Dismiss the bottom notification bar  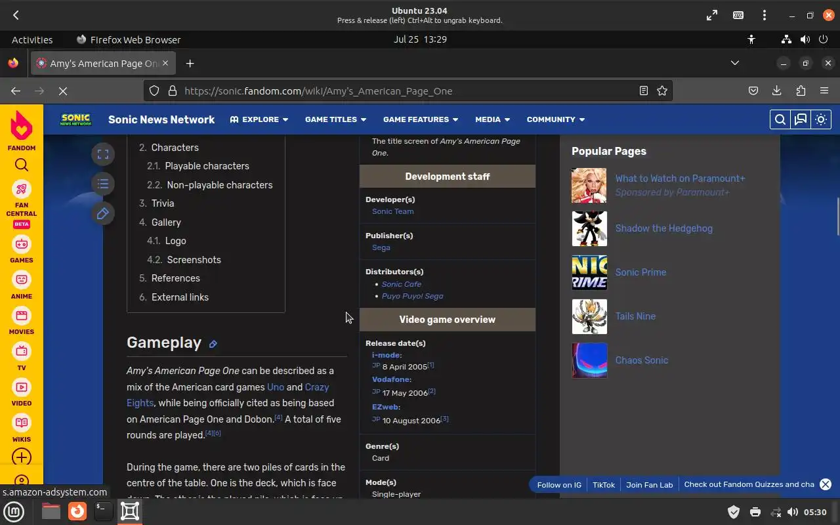coord(826,484)
